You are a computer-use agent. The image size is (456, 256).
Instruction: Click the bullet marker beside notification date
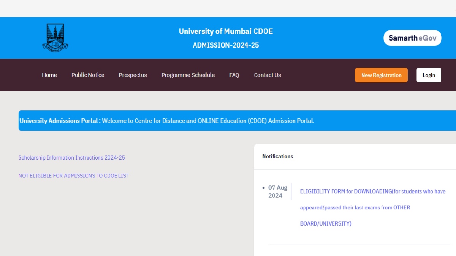(264, 188)
